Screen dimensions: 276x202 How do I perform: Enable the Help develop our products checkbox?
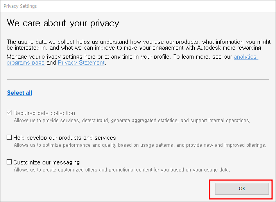(x=9, y=137)
